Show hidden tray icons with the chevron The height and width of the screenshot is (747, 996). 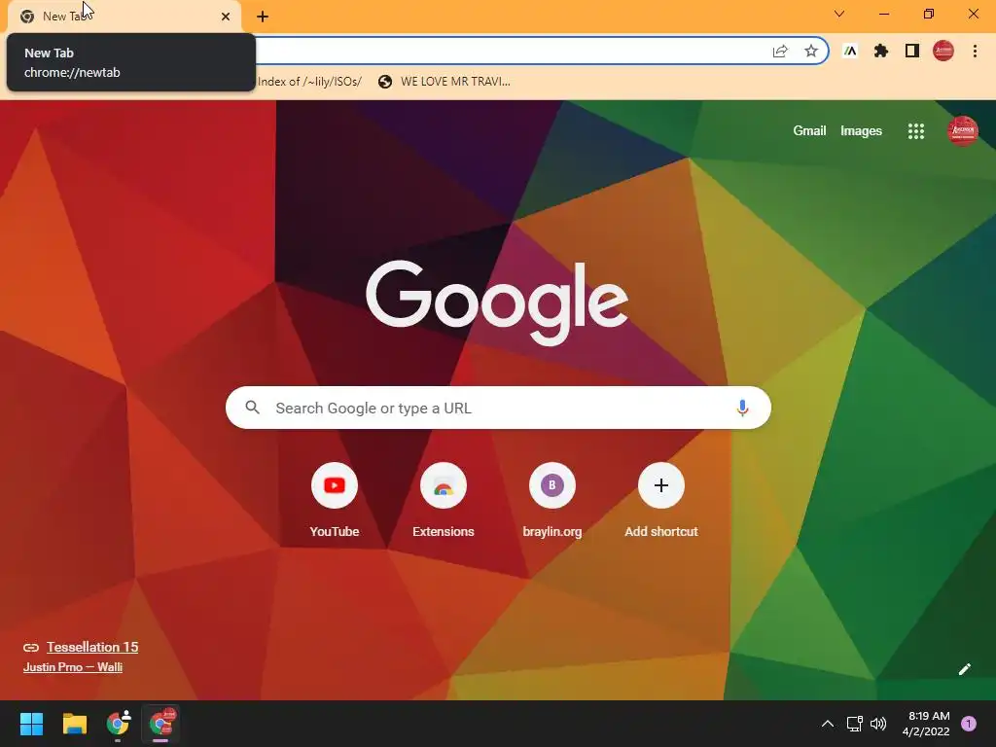tap(827, 724)
